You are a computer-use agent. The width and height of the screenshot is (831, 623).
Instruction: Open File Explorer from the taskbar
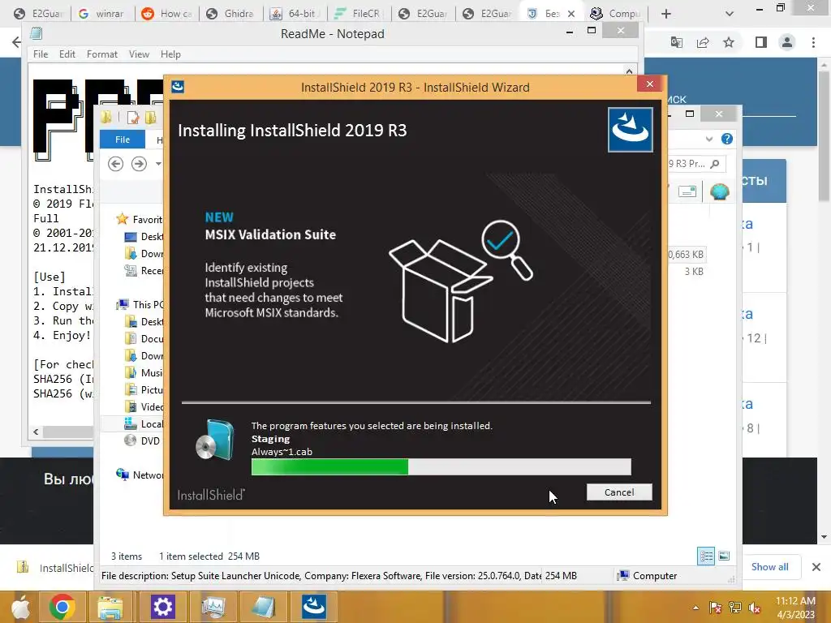[x=110, y=607]
